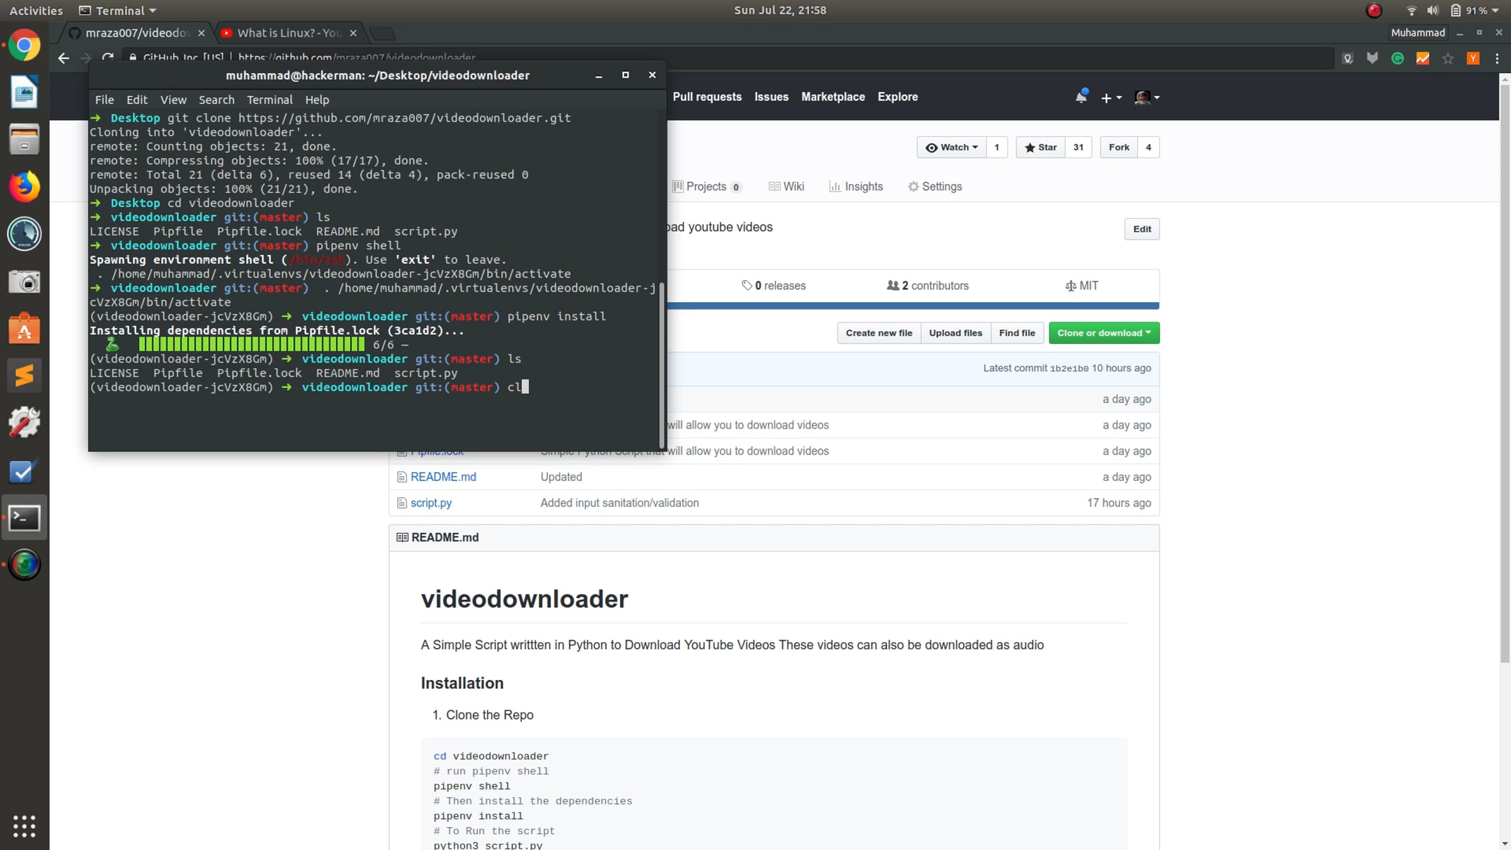This screenshot has width=1511, height=850.
Task: Show all applications grid
Action: click(24, 826)
